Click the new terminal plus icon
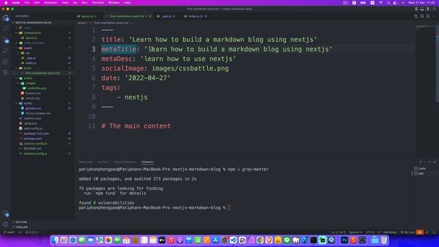This screenshot has width=439, height=247. [420, 162]
